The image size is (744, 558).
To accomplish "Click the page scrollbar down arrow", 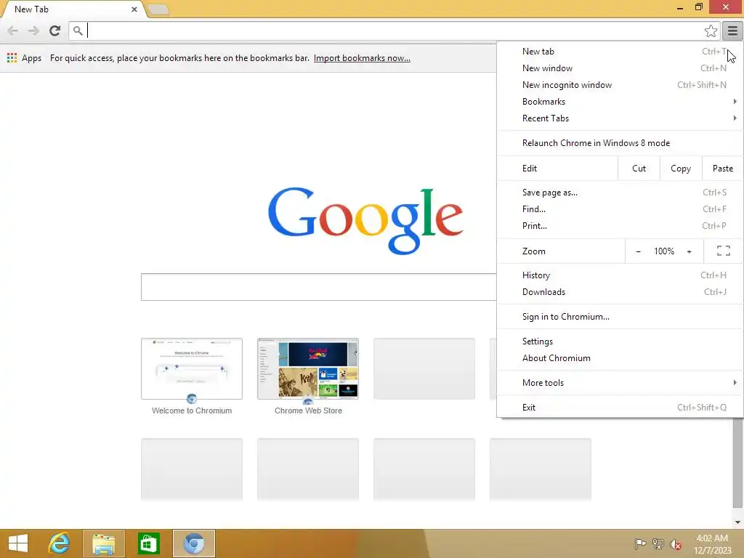I will point(738,522).
